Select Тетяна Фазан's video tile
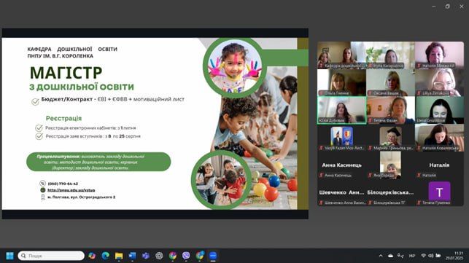Screen dimensions: 469x263 tap(390, 110)
